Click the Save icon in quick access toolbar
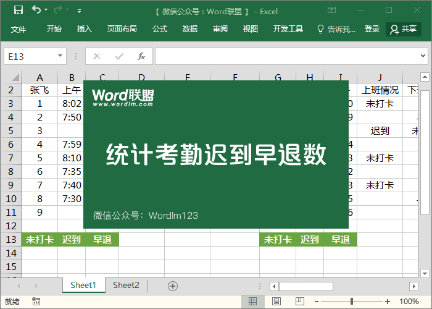Screen dimensions: 432x309 [x=18, y=11]
